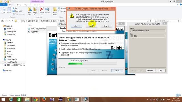Click the ENG language indicator
Viewport: 182px width, 102px height.
coord(168,99)
